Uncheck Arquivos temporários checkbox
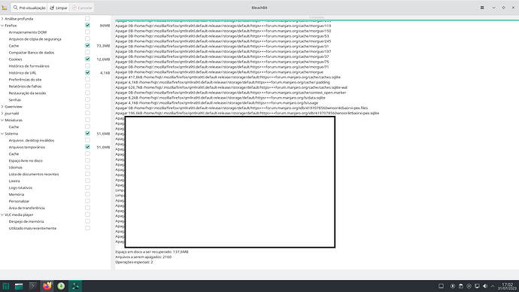 87,147
